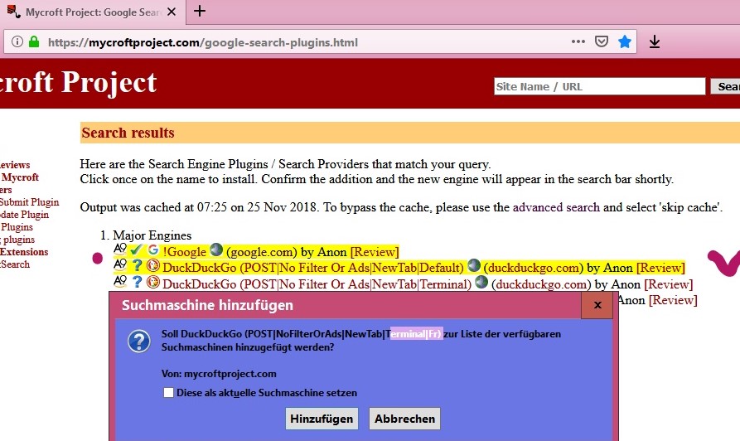Viewport: 740px width, 441px height.
Task: Close the Mycroft Project browser tab
Action: click(x=172, y=12)
